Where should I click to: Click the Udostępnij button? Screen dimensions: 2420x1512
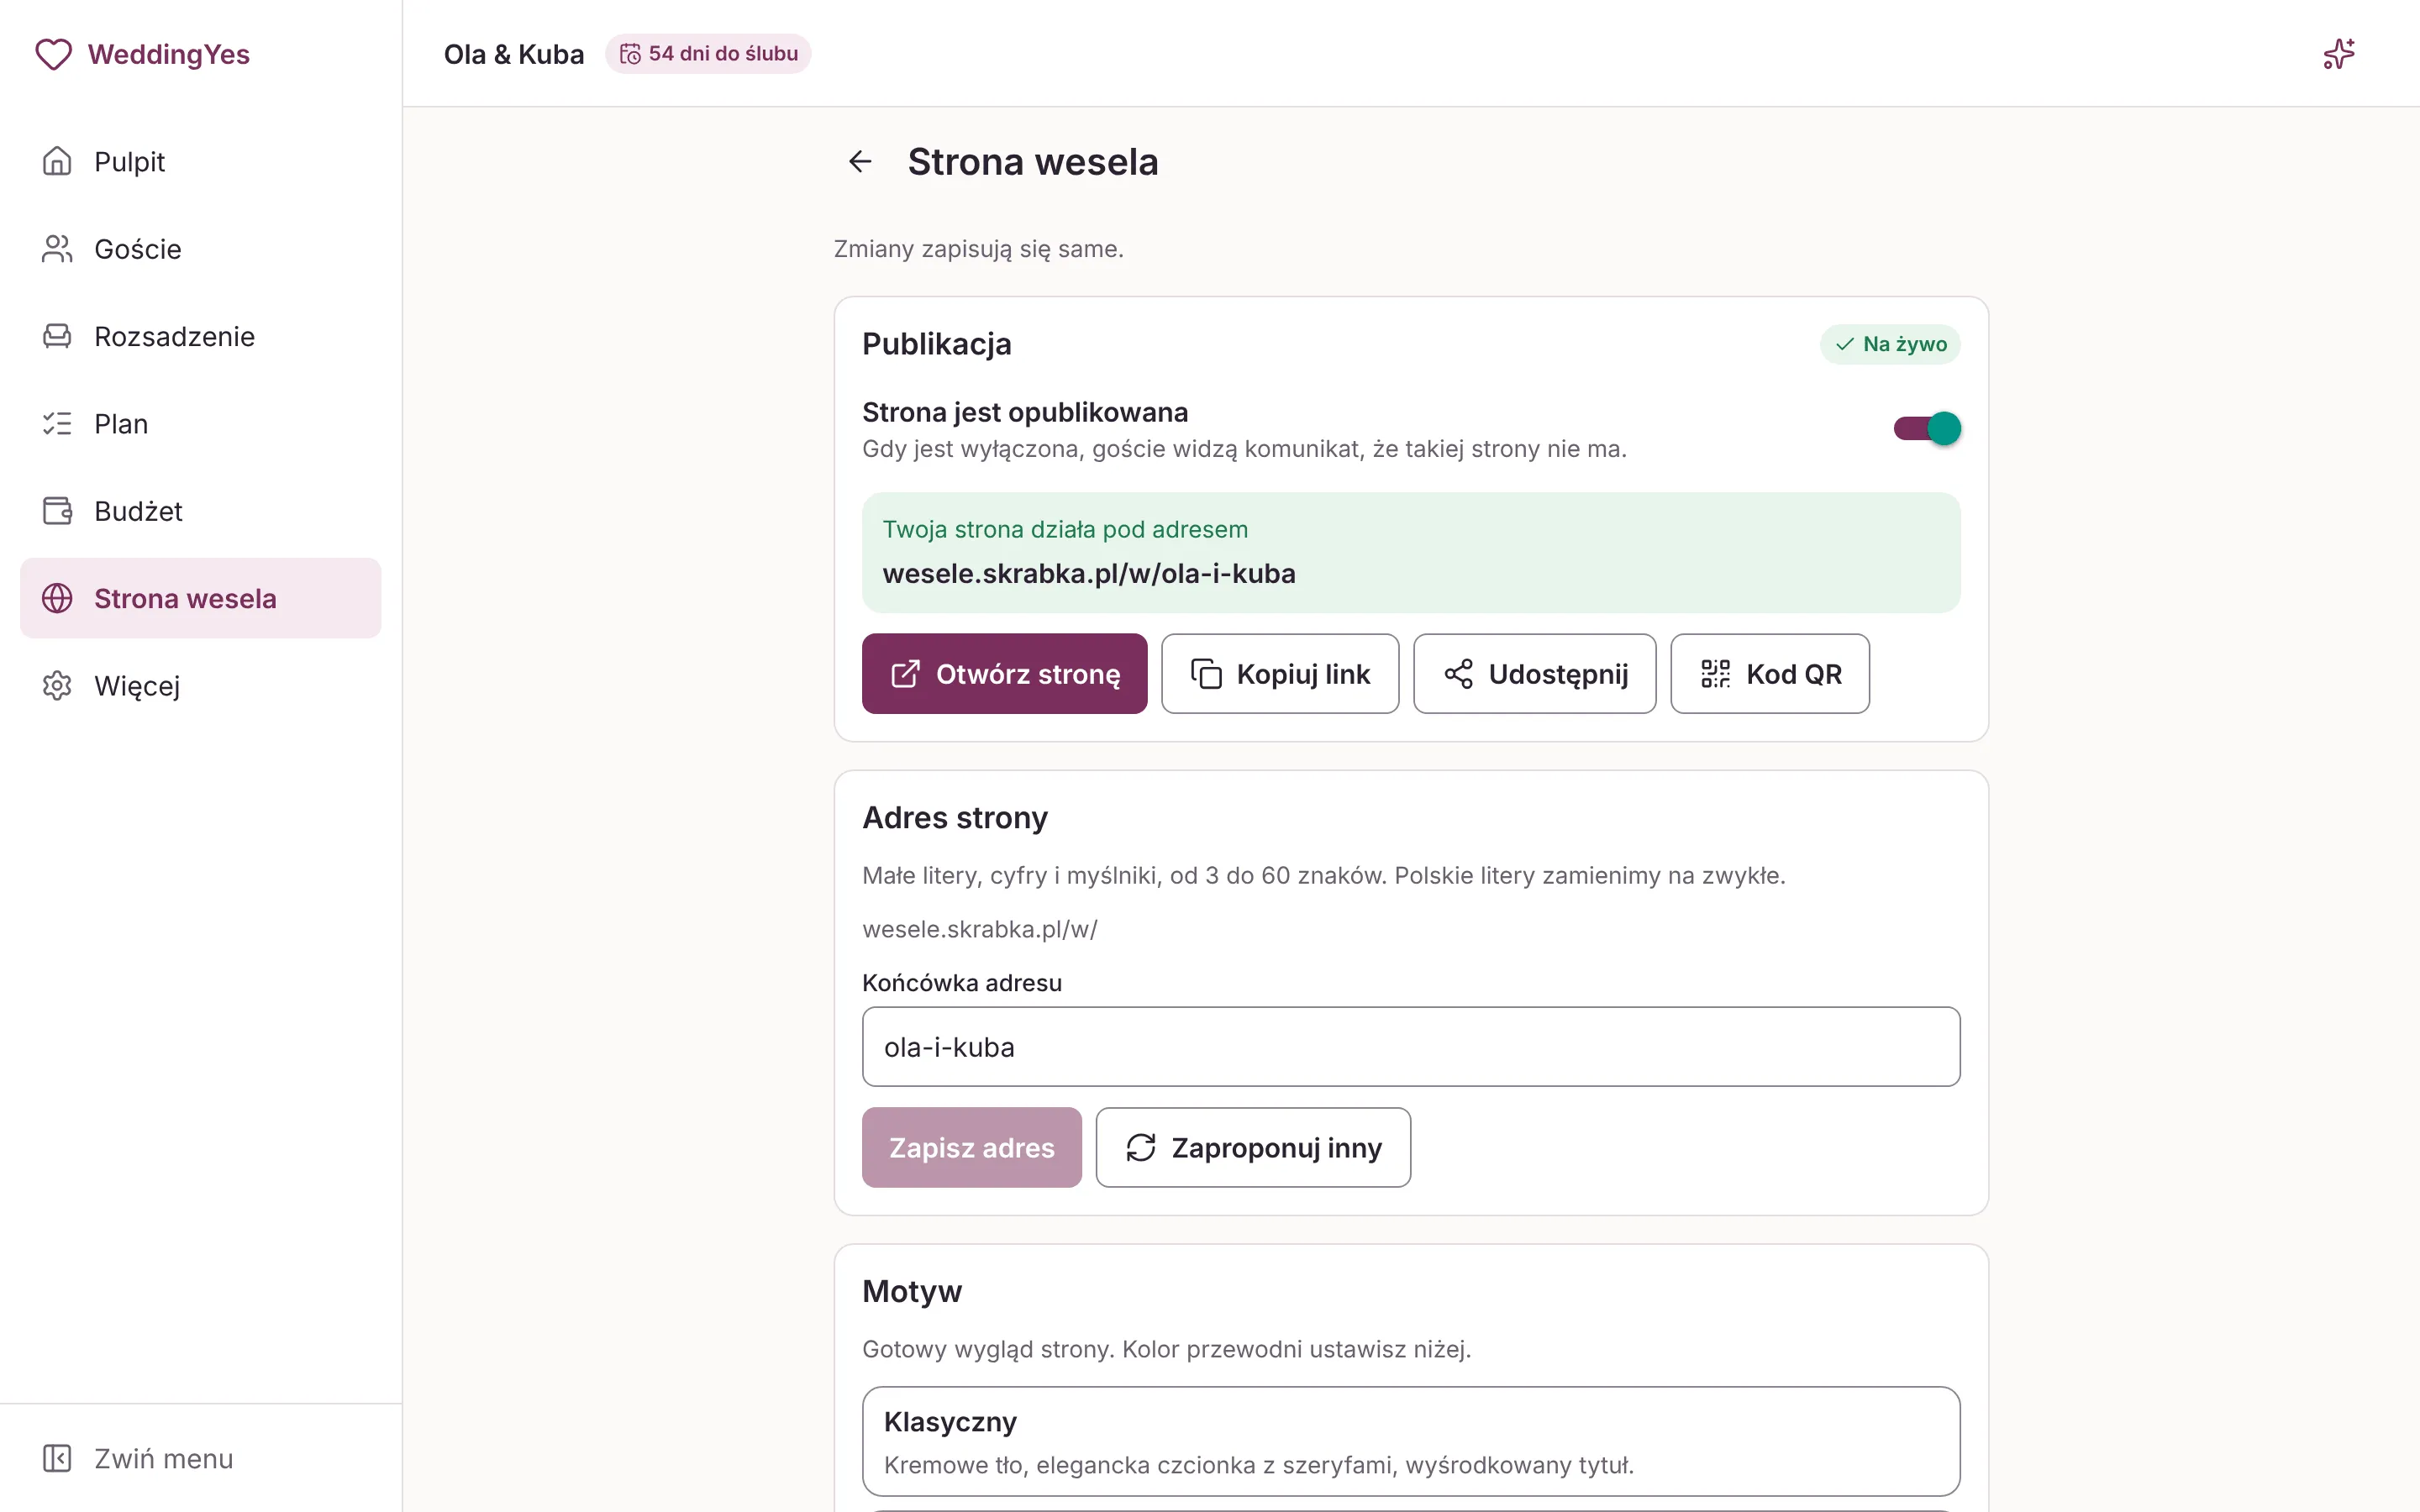pyautogui.click(x=1534, y=674)
